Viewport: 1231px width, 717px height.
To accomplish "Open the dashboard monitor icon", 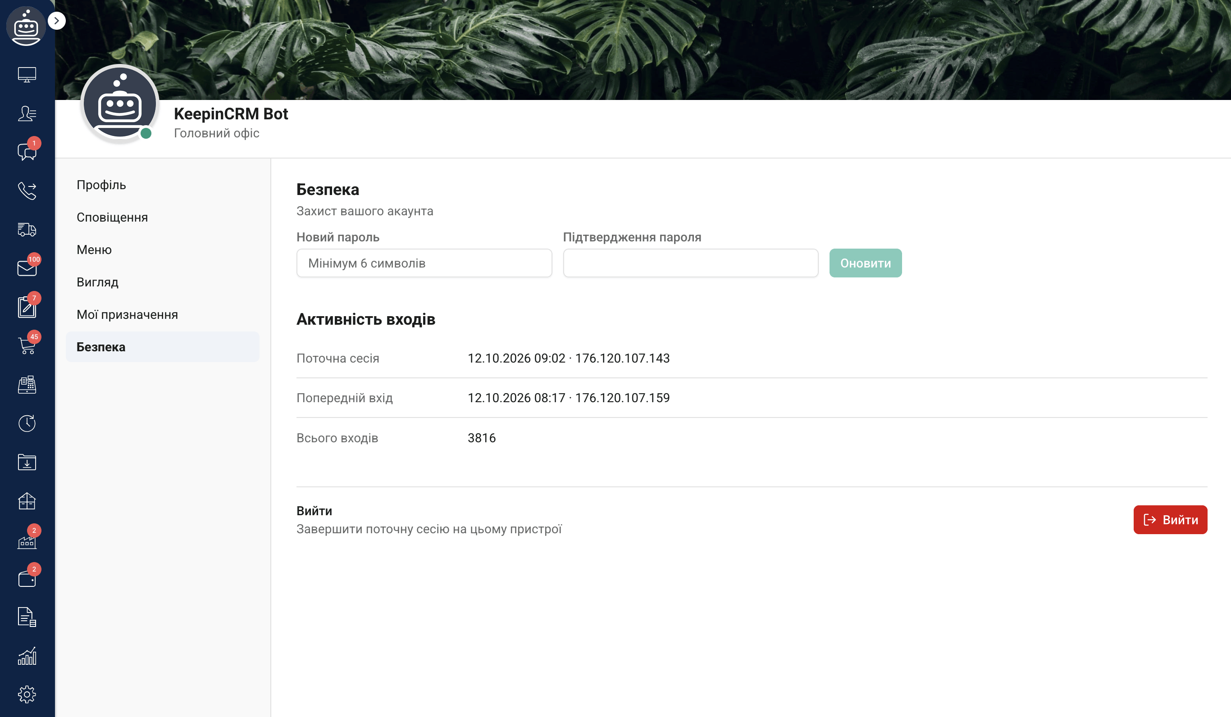I will (x=27, y=75).
